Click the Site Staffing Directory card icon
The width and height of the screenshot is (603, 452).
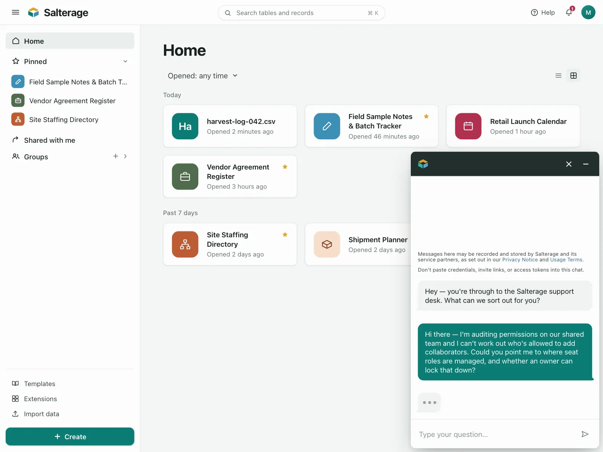coord(185,244)
